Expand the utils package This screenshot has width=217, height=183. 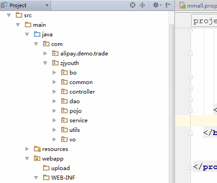click(x=54, y=130)
